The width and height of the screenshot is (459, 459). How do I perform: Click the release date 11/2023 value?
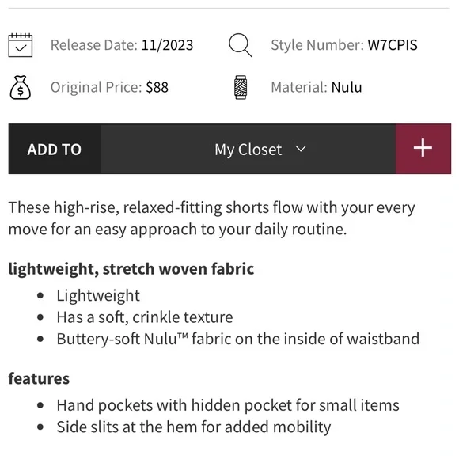pos(168,45)
